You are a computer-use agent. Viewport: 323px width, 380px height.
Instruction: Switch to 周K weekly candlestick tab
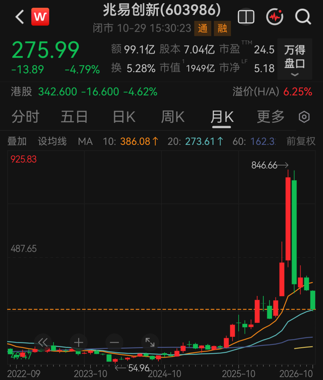click(173, 117)
